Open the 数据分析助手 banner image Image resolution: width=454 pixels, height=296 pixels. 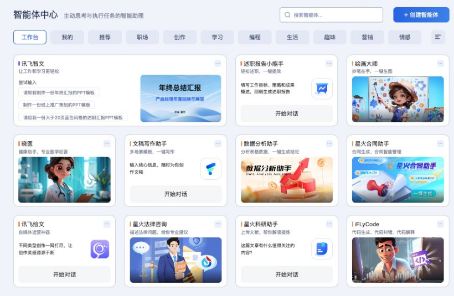pos(287,179)
